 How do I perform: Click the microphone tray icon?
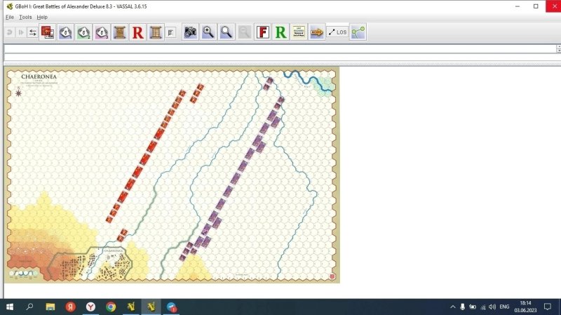tap(462, 307)
